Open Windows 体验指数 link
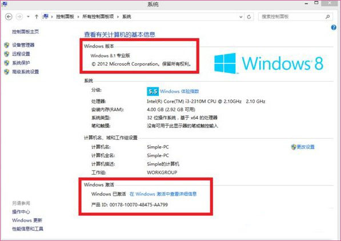This screenshot has height=241, width=341. click(x=179, y=91)
